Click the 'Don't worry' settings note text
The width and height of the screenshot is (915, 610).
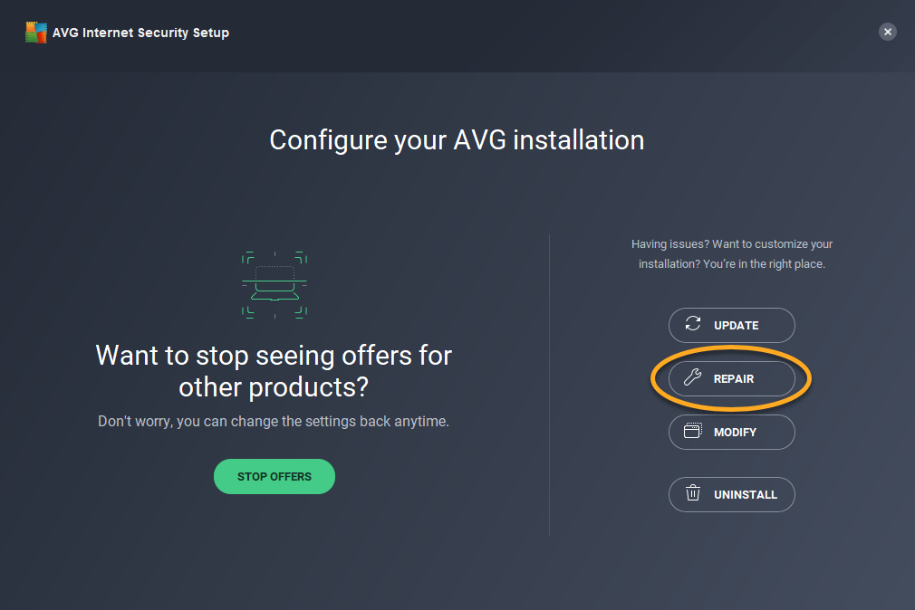(274, 422)
